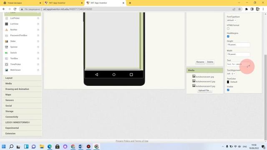
Task: Expand the Social palette section
Action: pyautogui.click(x=22, y=106)
